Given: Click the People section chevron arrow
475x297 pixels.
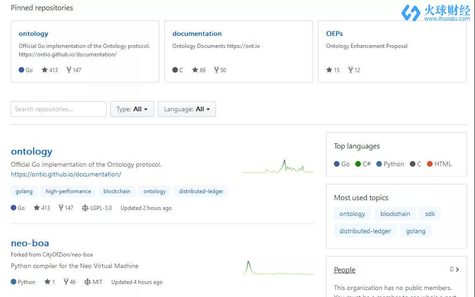Looking at the screenshot, I should [x=457, y=269].
